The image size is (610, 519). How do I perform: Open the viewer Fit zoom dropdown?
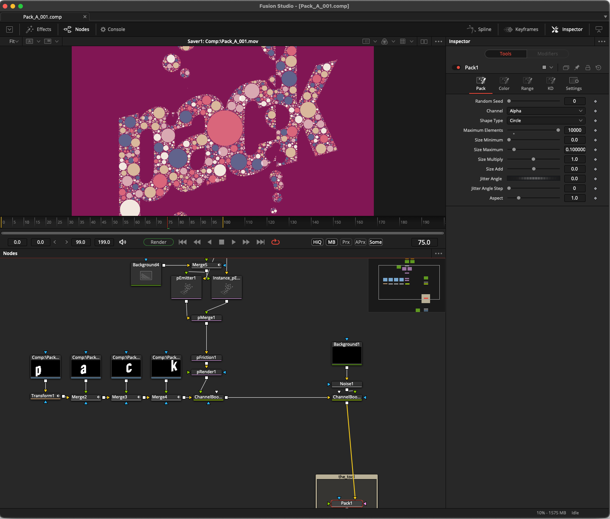click(14, 41)
